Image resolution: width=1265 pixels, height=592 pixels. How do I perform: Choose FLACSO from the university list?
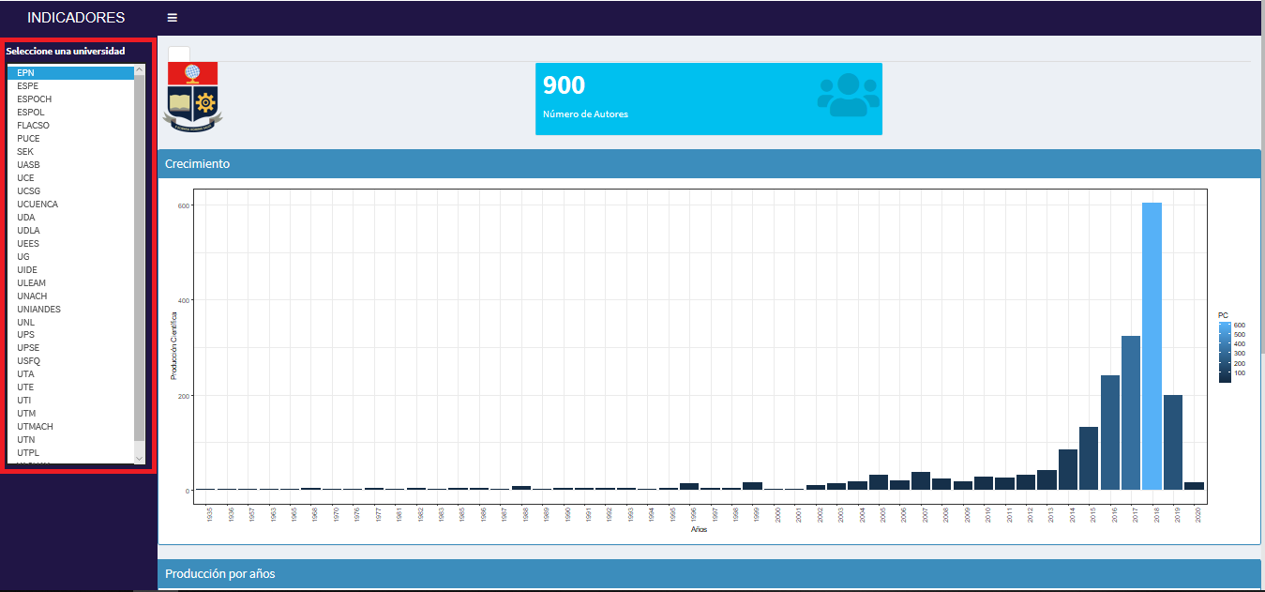pyautogui.click(x=33, y=126)
